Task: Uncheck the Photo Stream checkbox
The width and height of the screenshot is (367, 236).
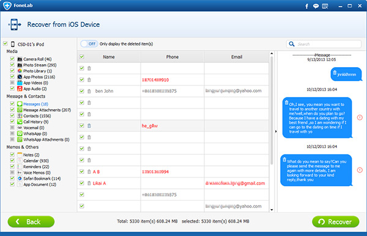Action: [x=12, y=65]
